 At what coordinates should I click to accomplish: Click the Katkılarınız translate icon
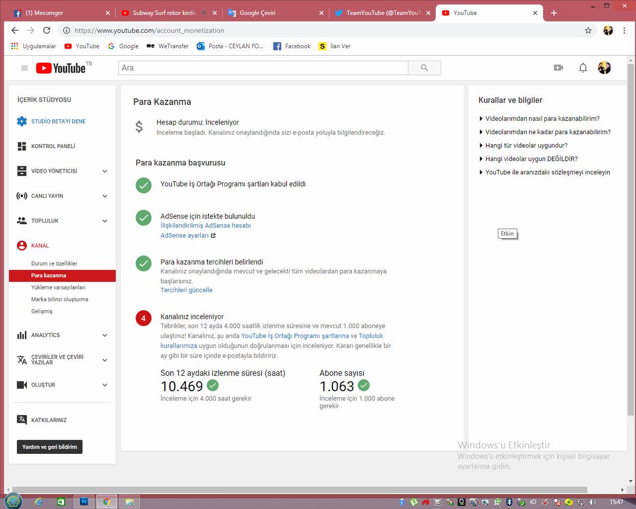point(22,420)
